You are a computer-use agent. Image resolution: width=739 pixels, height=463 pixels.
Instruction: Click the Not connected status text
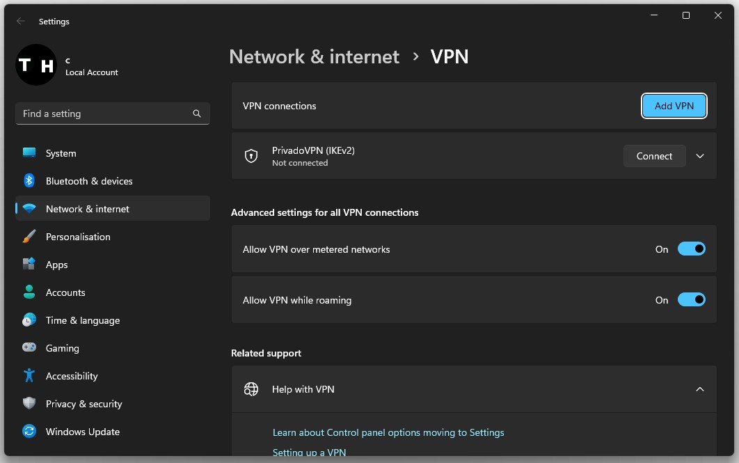click(x=300, y=163)
